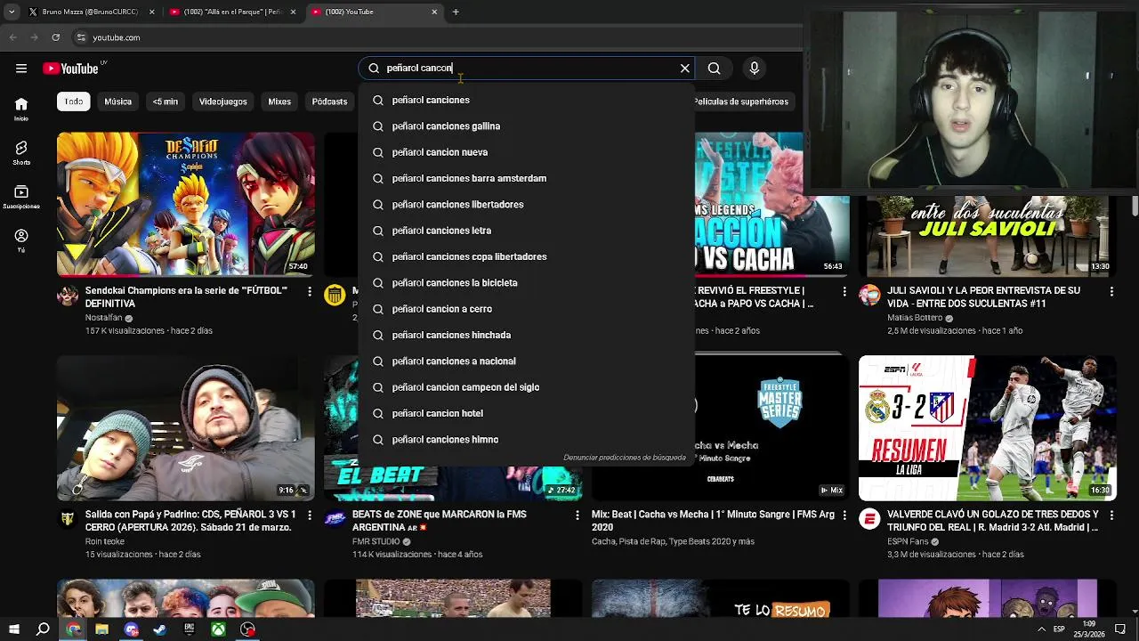Open Steam from the taskbar
The height and width of the screenshot is (641, 1139).
tap(160, 629)
